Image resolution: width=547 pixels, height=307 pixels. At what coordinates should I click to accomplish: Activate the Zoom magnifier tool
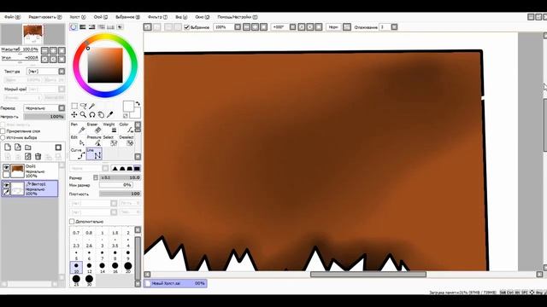83,114
